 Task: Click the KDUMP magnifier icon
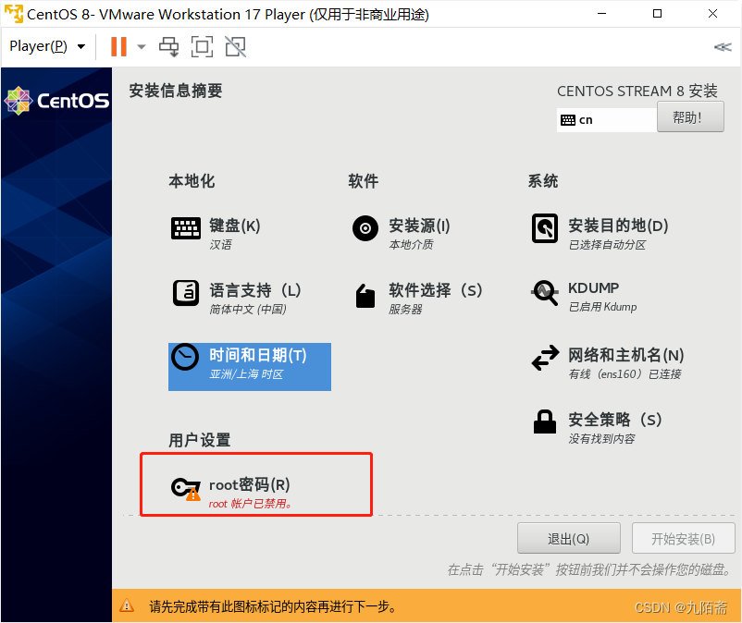(x=545, y=293)
